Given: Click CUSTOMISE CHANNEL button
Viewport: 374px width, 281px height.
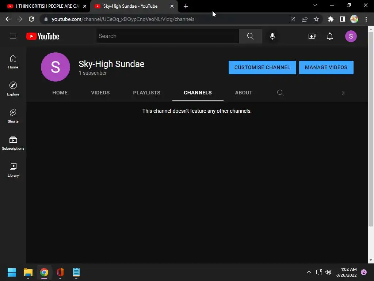Looking at the screenshot, I should [262, 67].
